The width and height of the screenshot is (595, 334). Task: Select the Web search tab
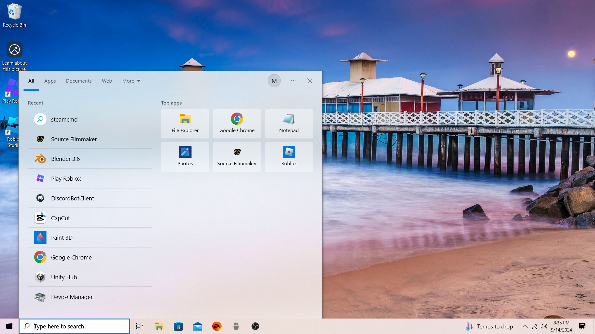click(x=107, y=81)
